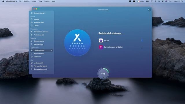The height and width of the screenshot is (104, 185).
Task: Click the Estensioni sidebar icon
Action: pyautogui.click(x=32, y=57)
